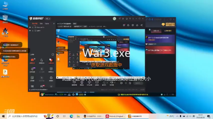The image size is (213, 119).
Task: Add a new scene with the plus button
Action: pos(54,24)
